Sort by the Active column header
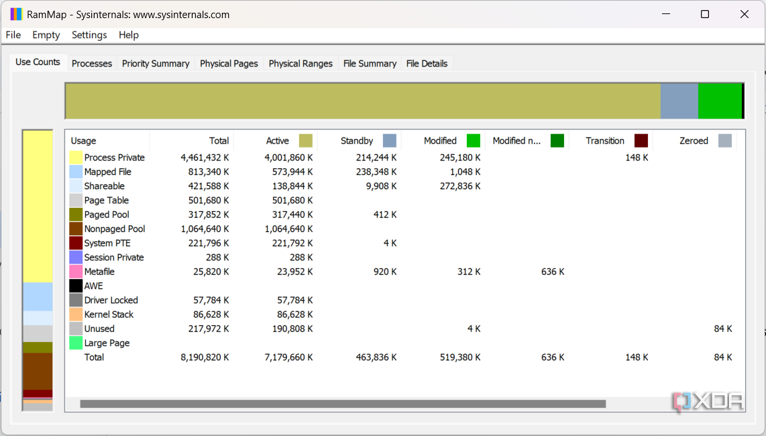This screenshot has width=766, height=436. pyautogui.click(x=276, y=141)
